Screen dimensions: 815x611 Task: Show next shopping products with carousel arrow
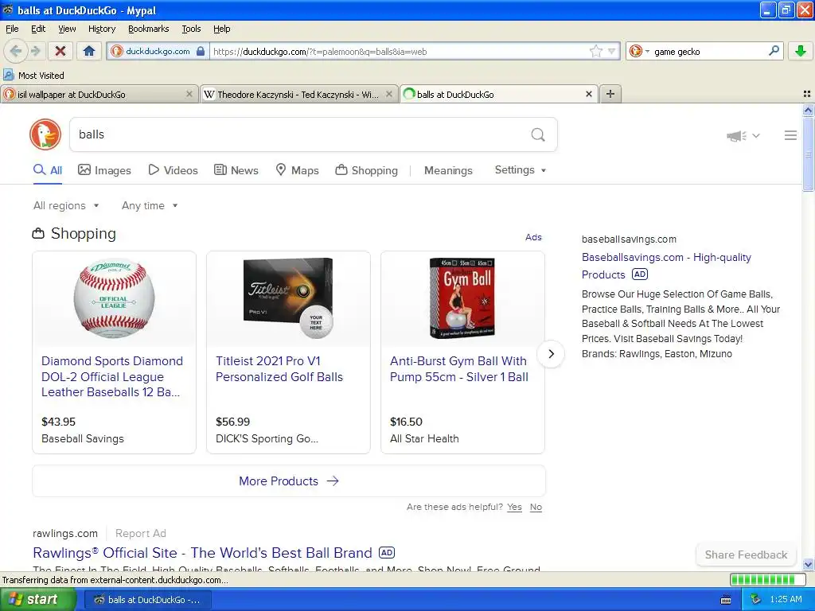(x=551, y=354)
